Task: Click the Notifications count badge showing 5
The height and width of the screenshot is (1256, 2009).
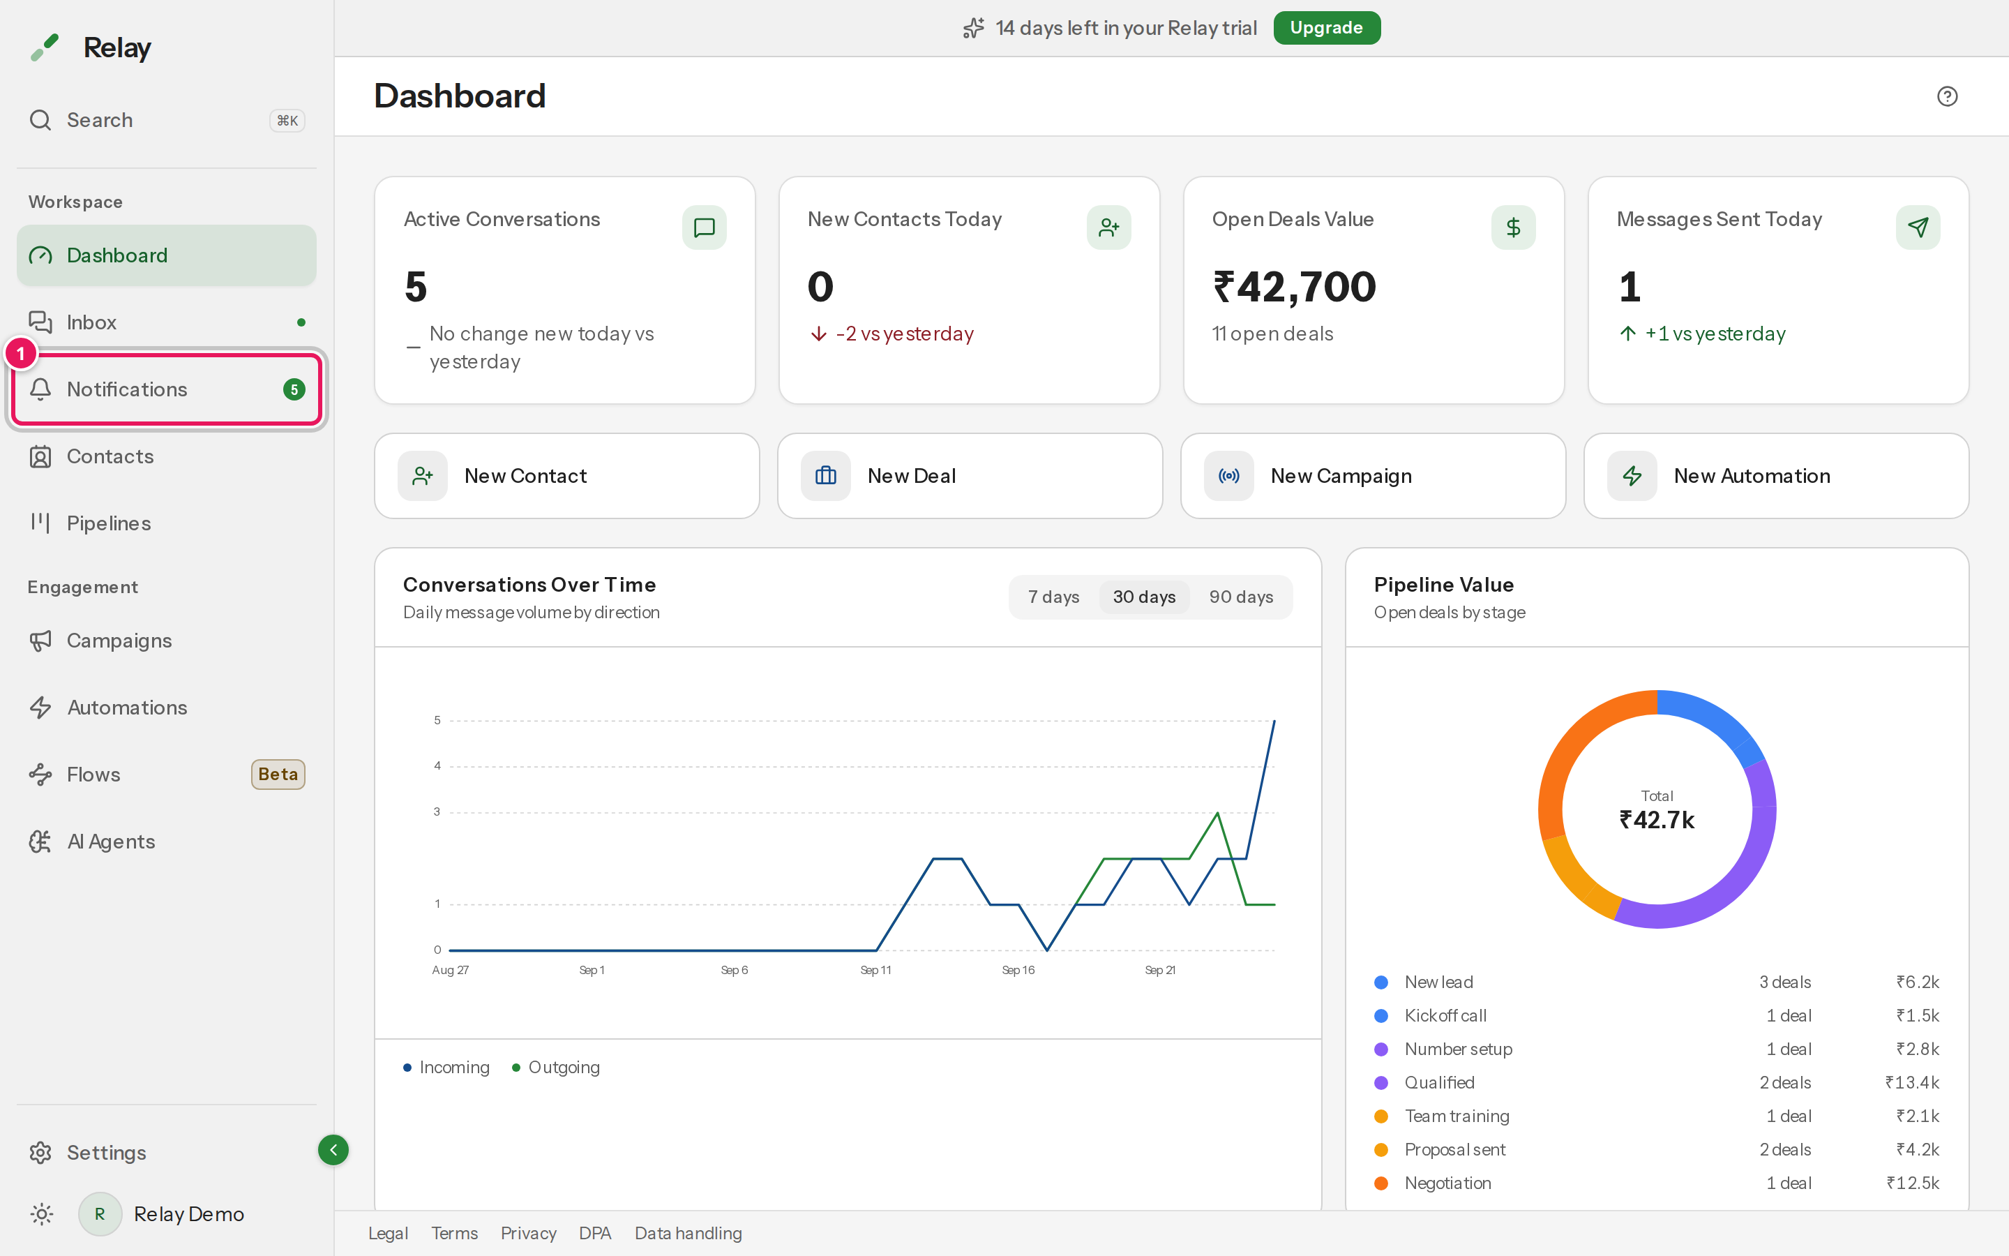Action: point(294,389)
